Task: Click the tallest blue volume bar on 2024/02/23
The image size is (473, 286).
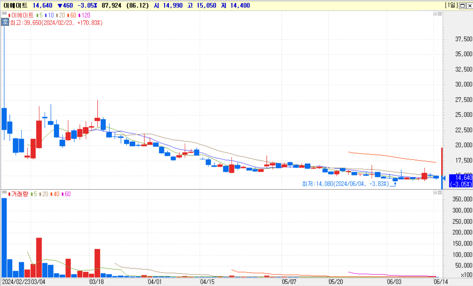Action: point(4,238)
